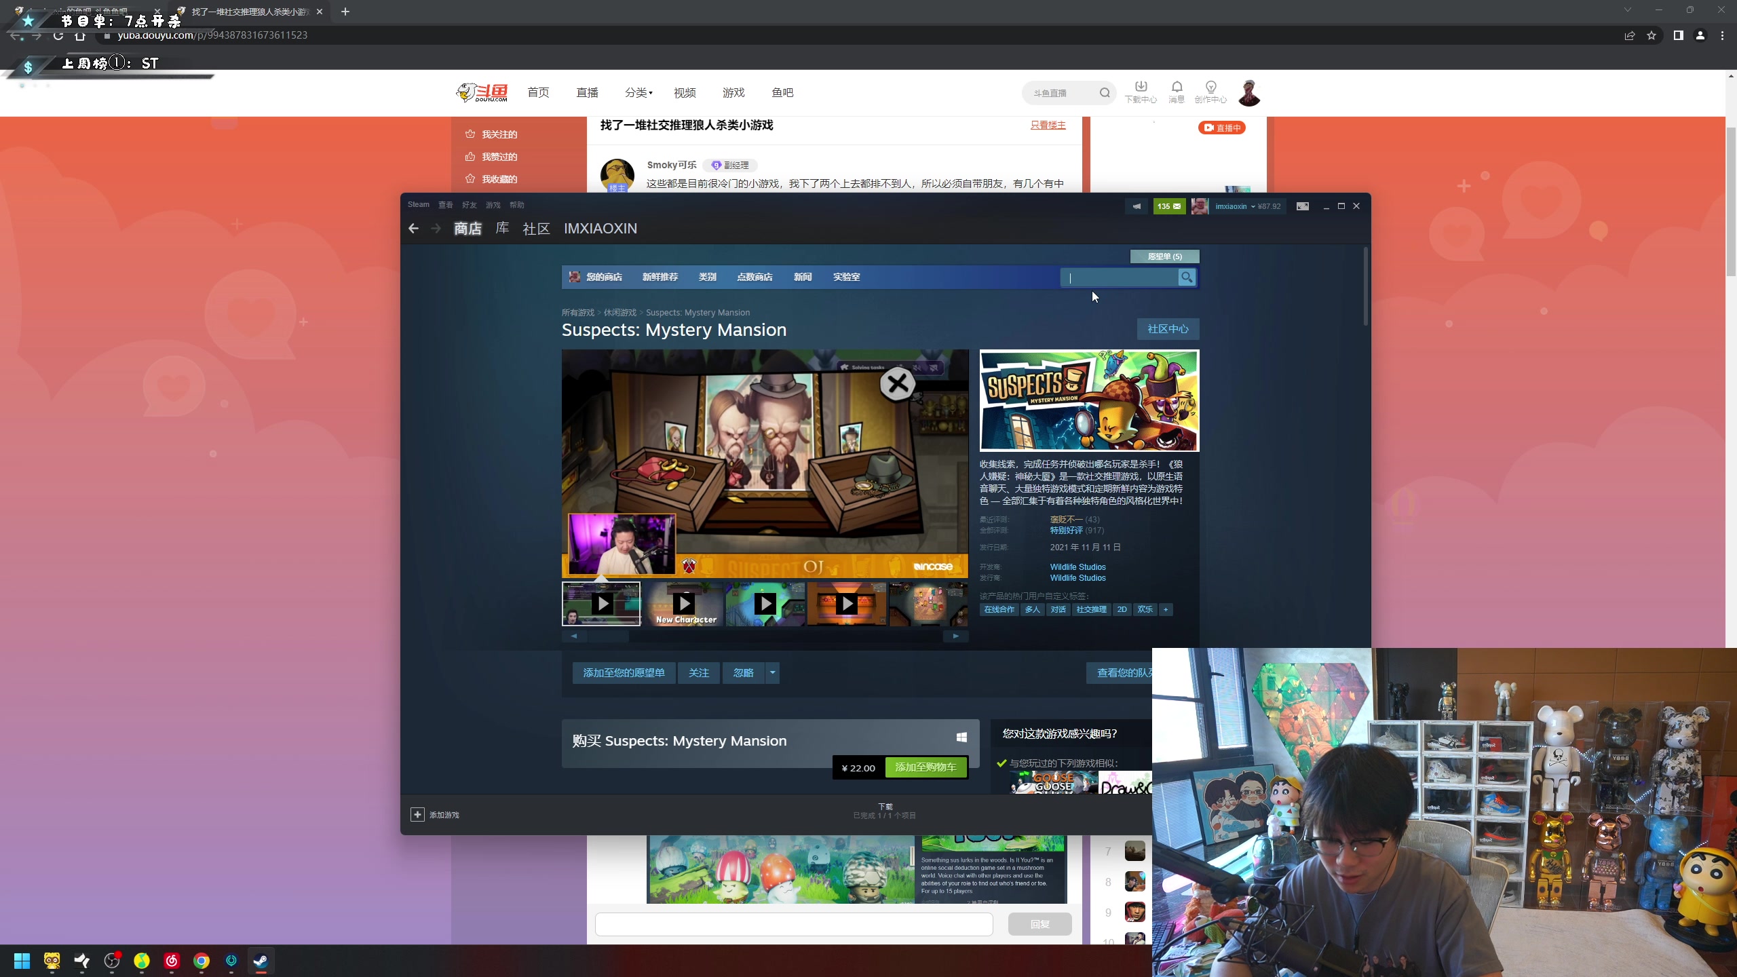Expand the ignore options dropdown arrow

(x=772, y=672)
